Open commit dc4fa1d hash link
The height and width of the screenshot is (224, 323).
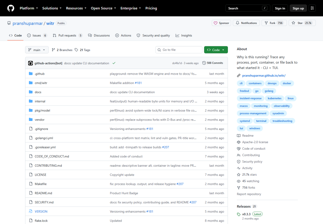click(177, 63)
